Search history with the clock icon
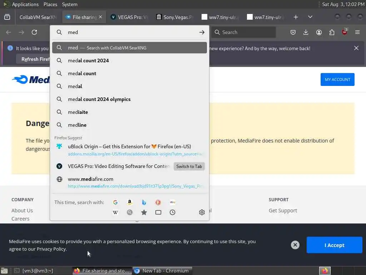Viewport: 366px width, 275px height. click(173, 212)
